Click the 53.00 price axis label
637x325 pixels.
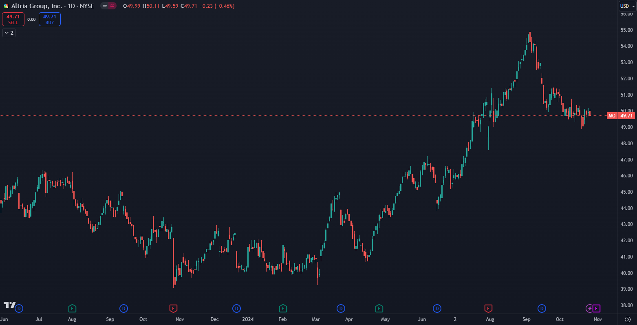626,62
